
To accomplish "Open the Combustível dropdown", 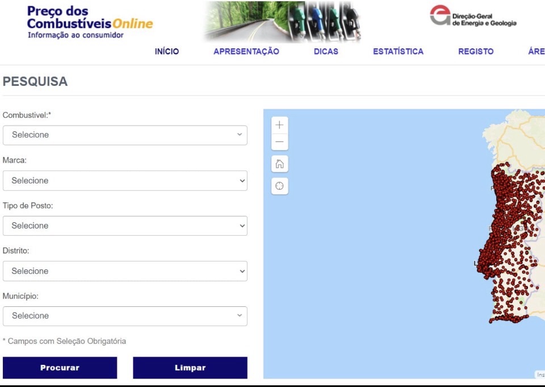I will (125, 135).
